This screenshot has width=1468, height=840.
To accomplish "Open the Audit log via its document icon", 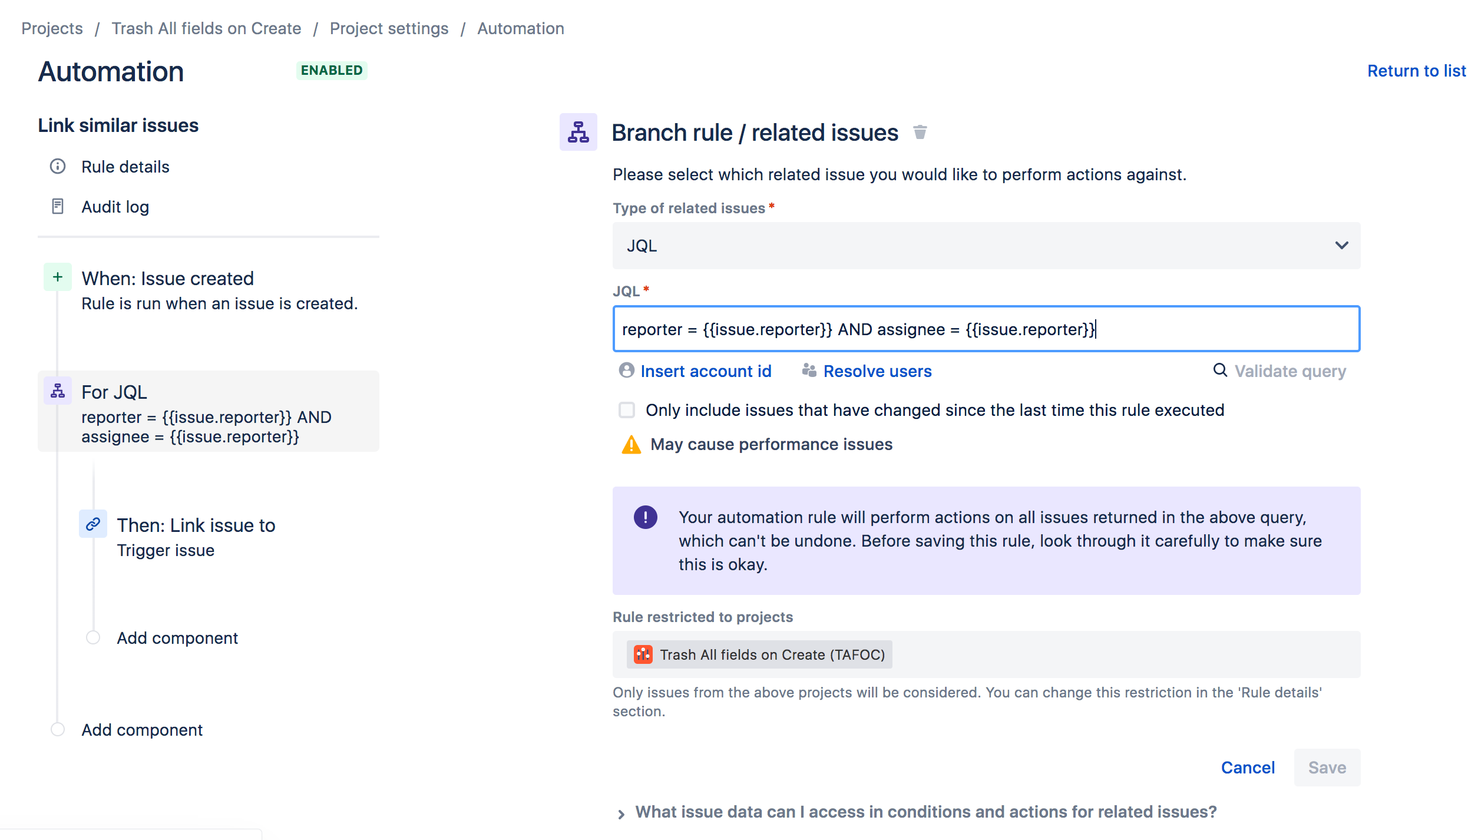I will click(x=57, y=206).
